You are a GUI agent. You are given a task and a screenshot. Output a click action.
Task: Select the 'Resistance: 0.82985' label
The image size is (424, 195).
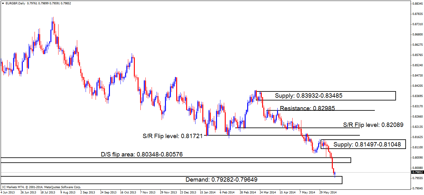[308, 108]
